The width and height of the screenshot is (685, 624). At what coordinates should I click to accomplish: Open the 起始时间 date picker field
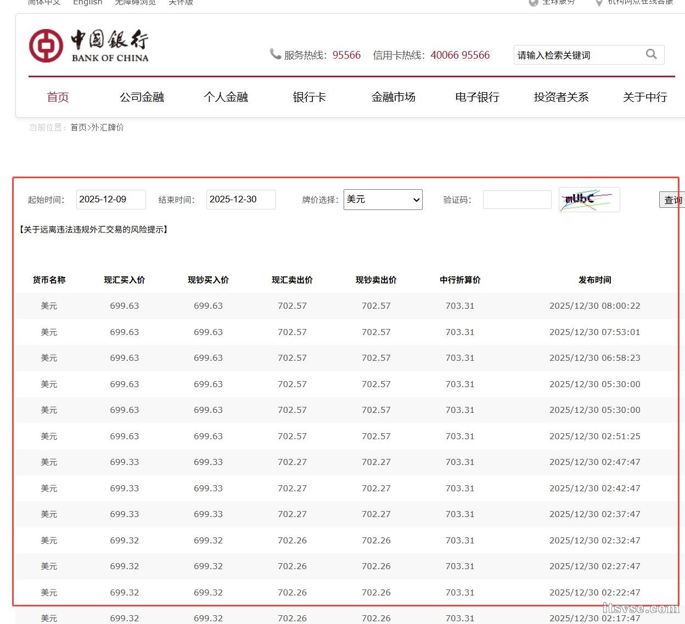click(110, 199)
